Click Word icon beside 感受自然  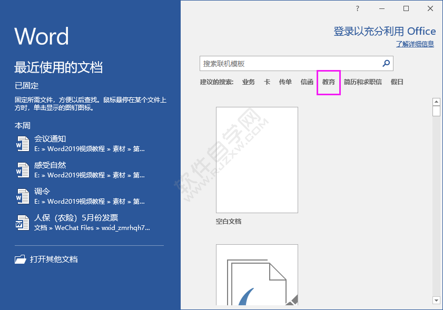click(x=23, y=170)
